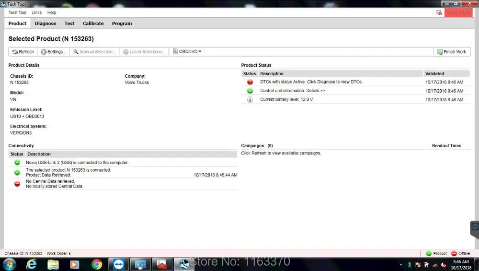Click the Volvo Trucks red button
The width and height of the screenshot is (479, 271).
458,12
